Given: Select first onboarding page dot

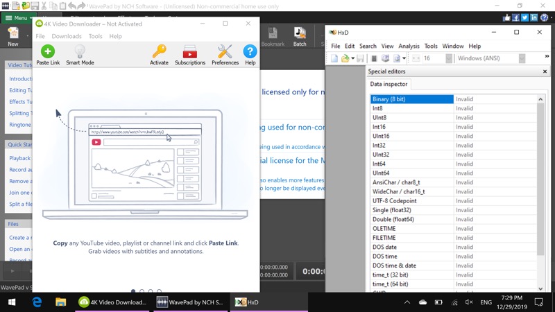Looking at the screenshot, I should coord(133,291).
